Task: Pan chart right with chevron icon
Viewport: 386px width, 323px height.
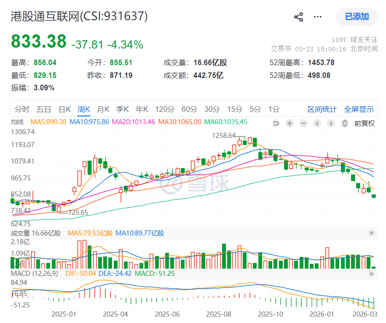Action: click(331, 123)
